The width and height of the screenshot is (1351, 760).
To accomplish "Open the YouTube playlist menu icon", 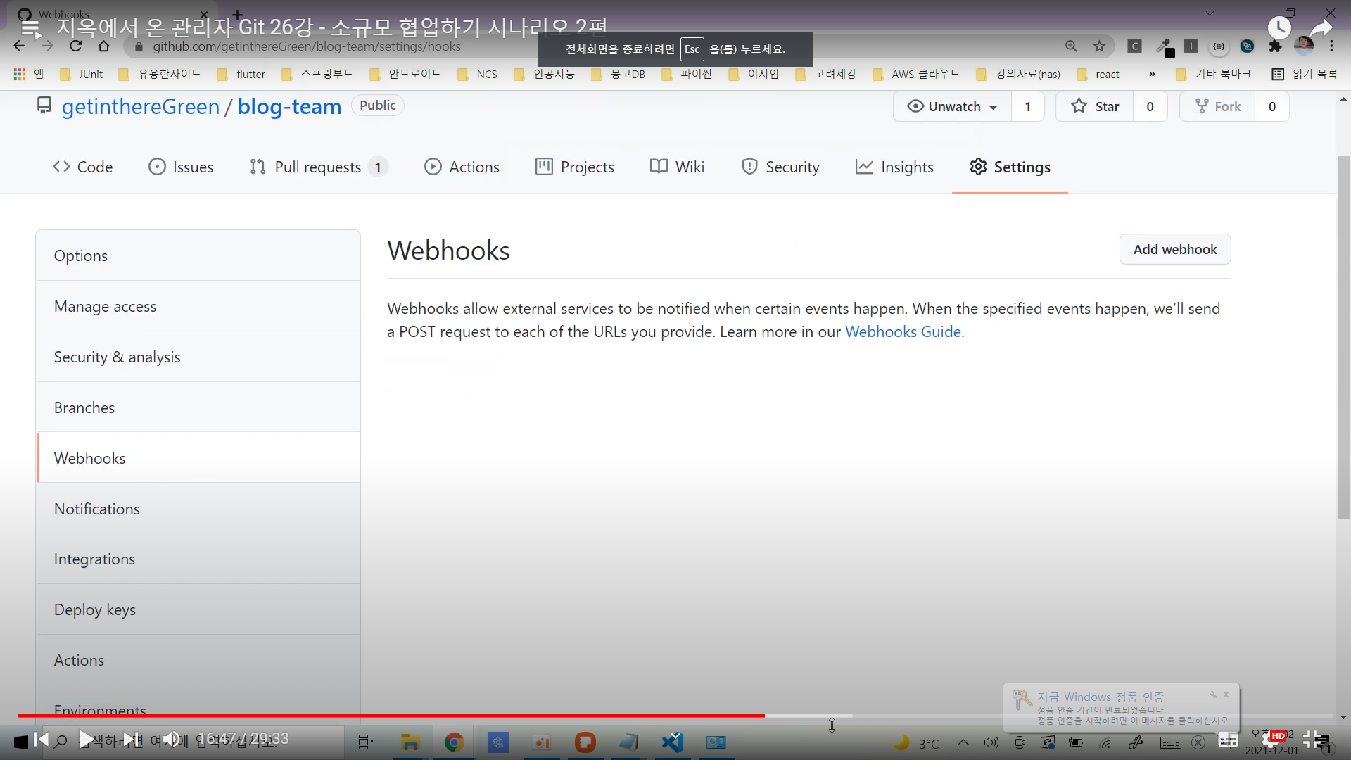I will pyautogui.click(x=30, y=28).
